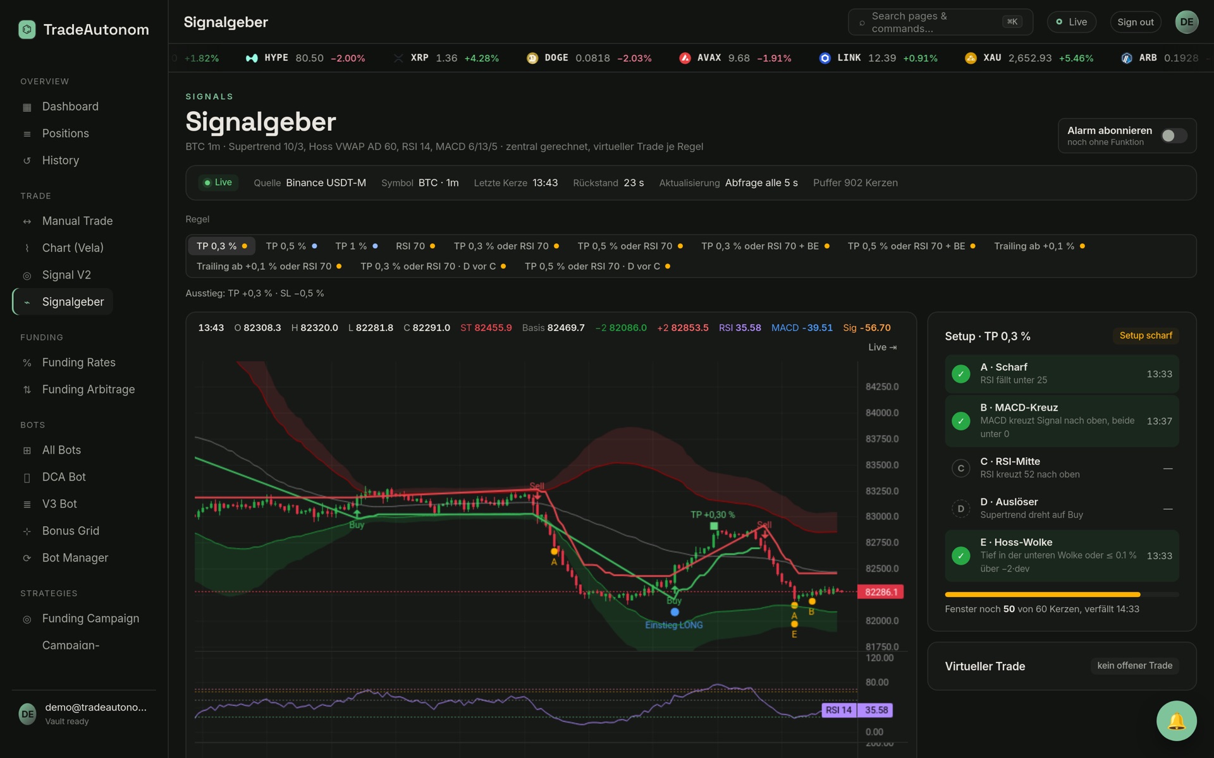Click the setup window progress bar
The height and width of the screenshot is (758, 1214).
[1061, 594]
